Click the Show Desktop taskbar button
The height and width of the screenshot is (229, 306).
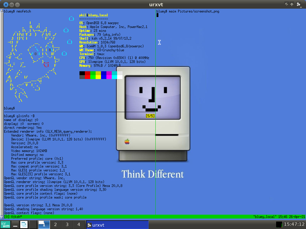pos(15,225)
